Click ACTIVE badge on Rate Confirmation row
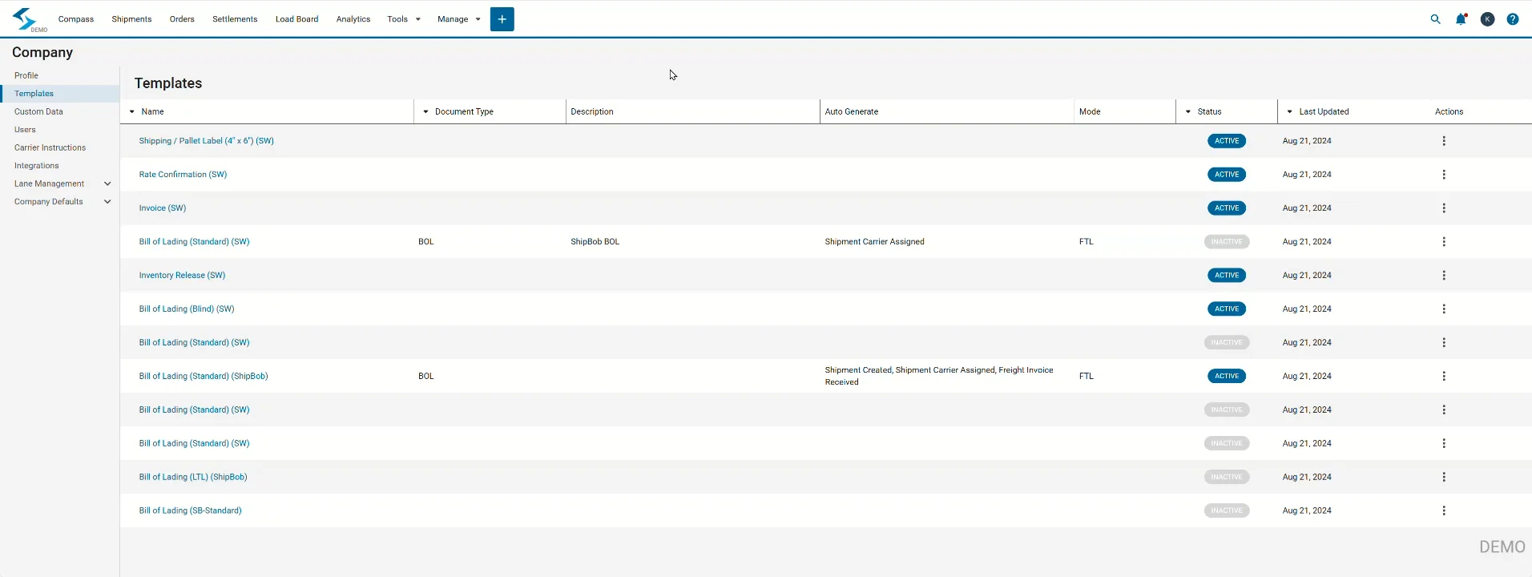Image resolution: width=1532 pixels, height=577 pixels. [x=1226, y=175]
